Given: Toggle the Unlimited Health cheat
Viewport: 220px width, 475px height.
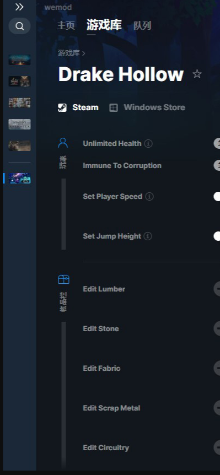Looking at the screenshot, I should coord(217,144).
